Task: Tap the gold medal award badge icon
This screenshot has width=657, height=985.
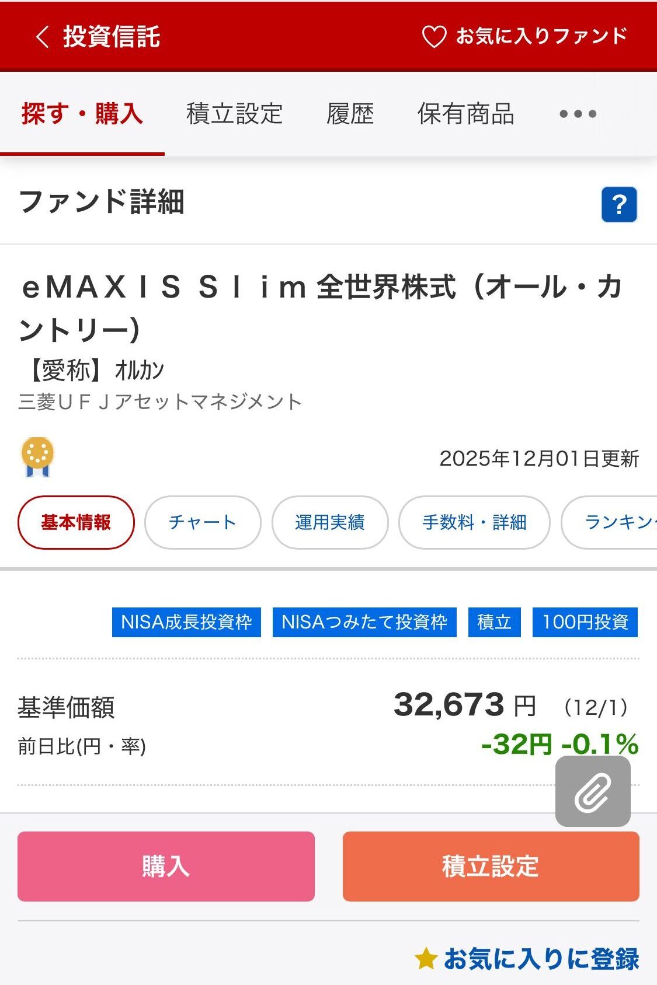Action: tap(37, 457)
